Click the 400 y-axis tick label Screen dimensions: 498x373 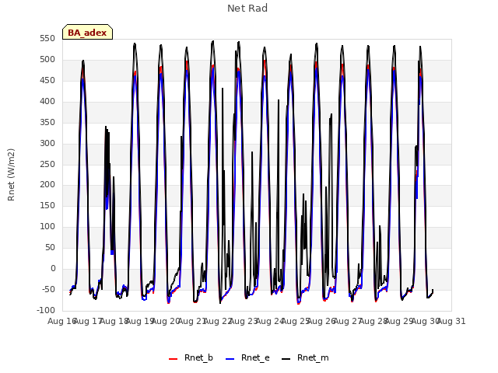coord(47,102)
